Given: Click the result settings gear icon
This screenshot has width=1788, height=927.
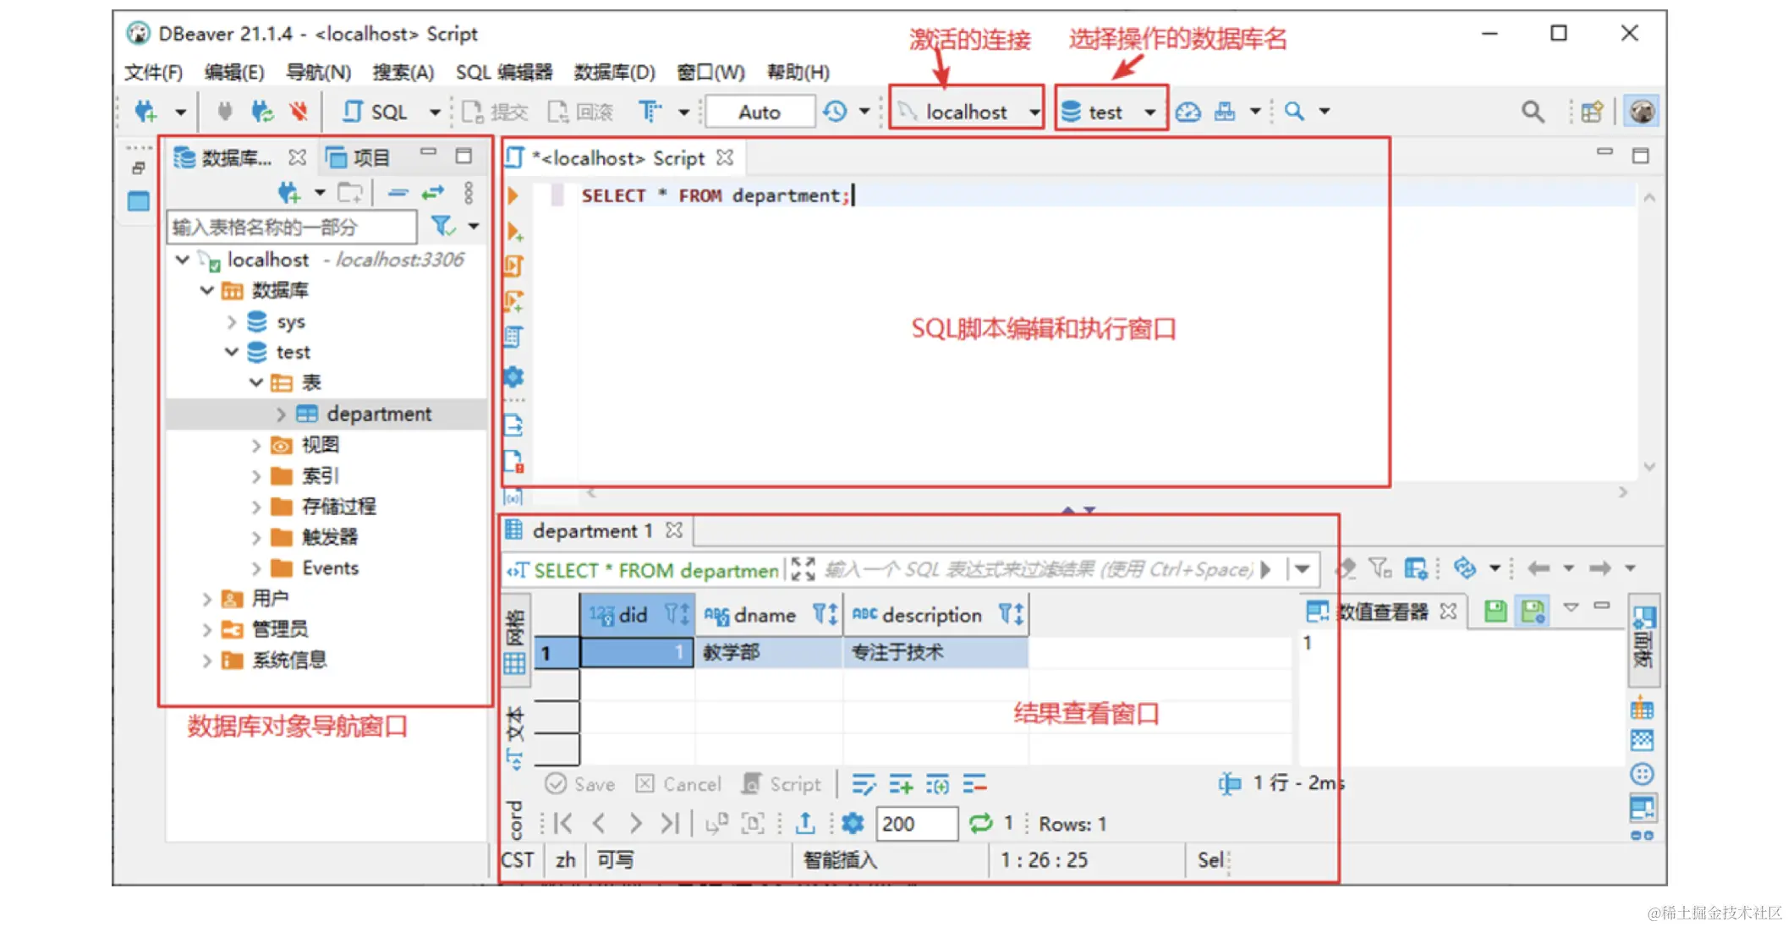Looking at the screenshot, I should click(853, 823).
